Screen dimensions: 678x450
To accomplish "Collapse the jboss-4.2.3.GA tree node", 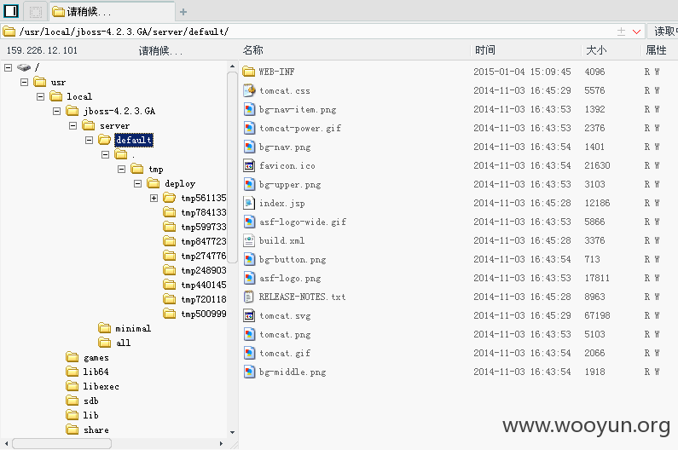I will click(56, 111).
